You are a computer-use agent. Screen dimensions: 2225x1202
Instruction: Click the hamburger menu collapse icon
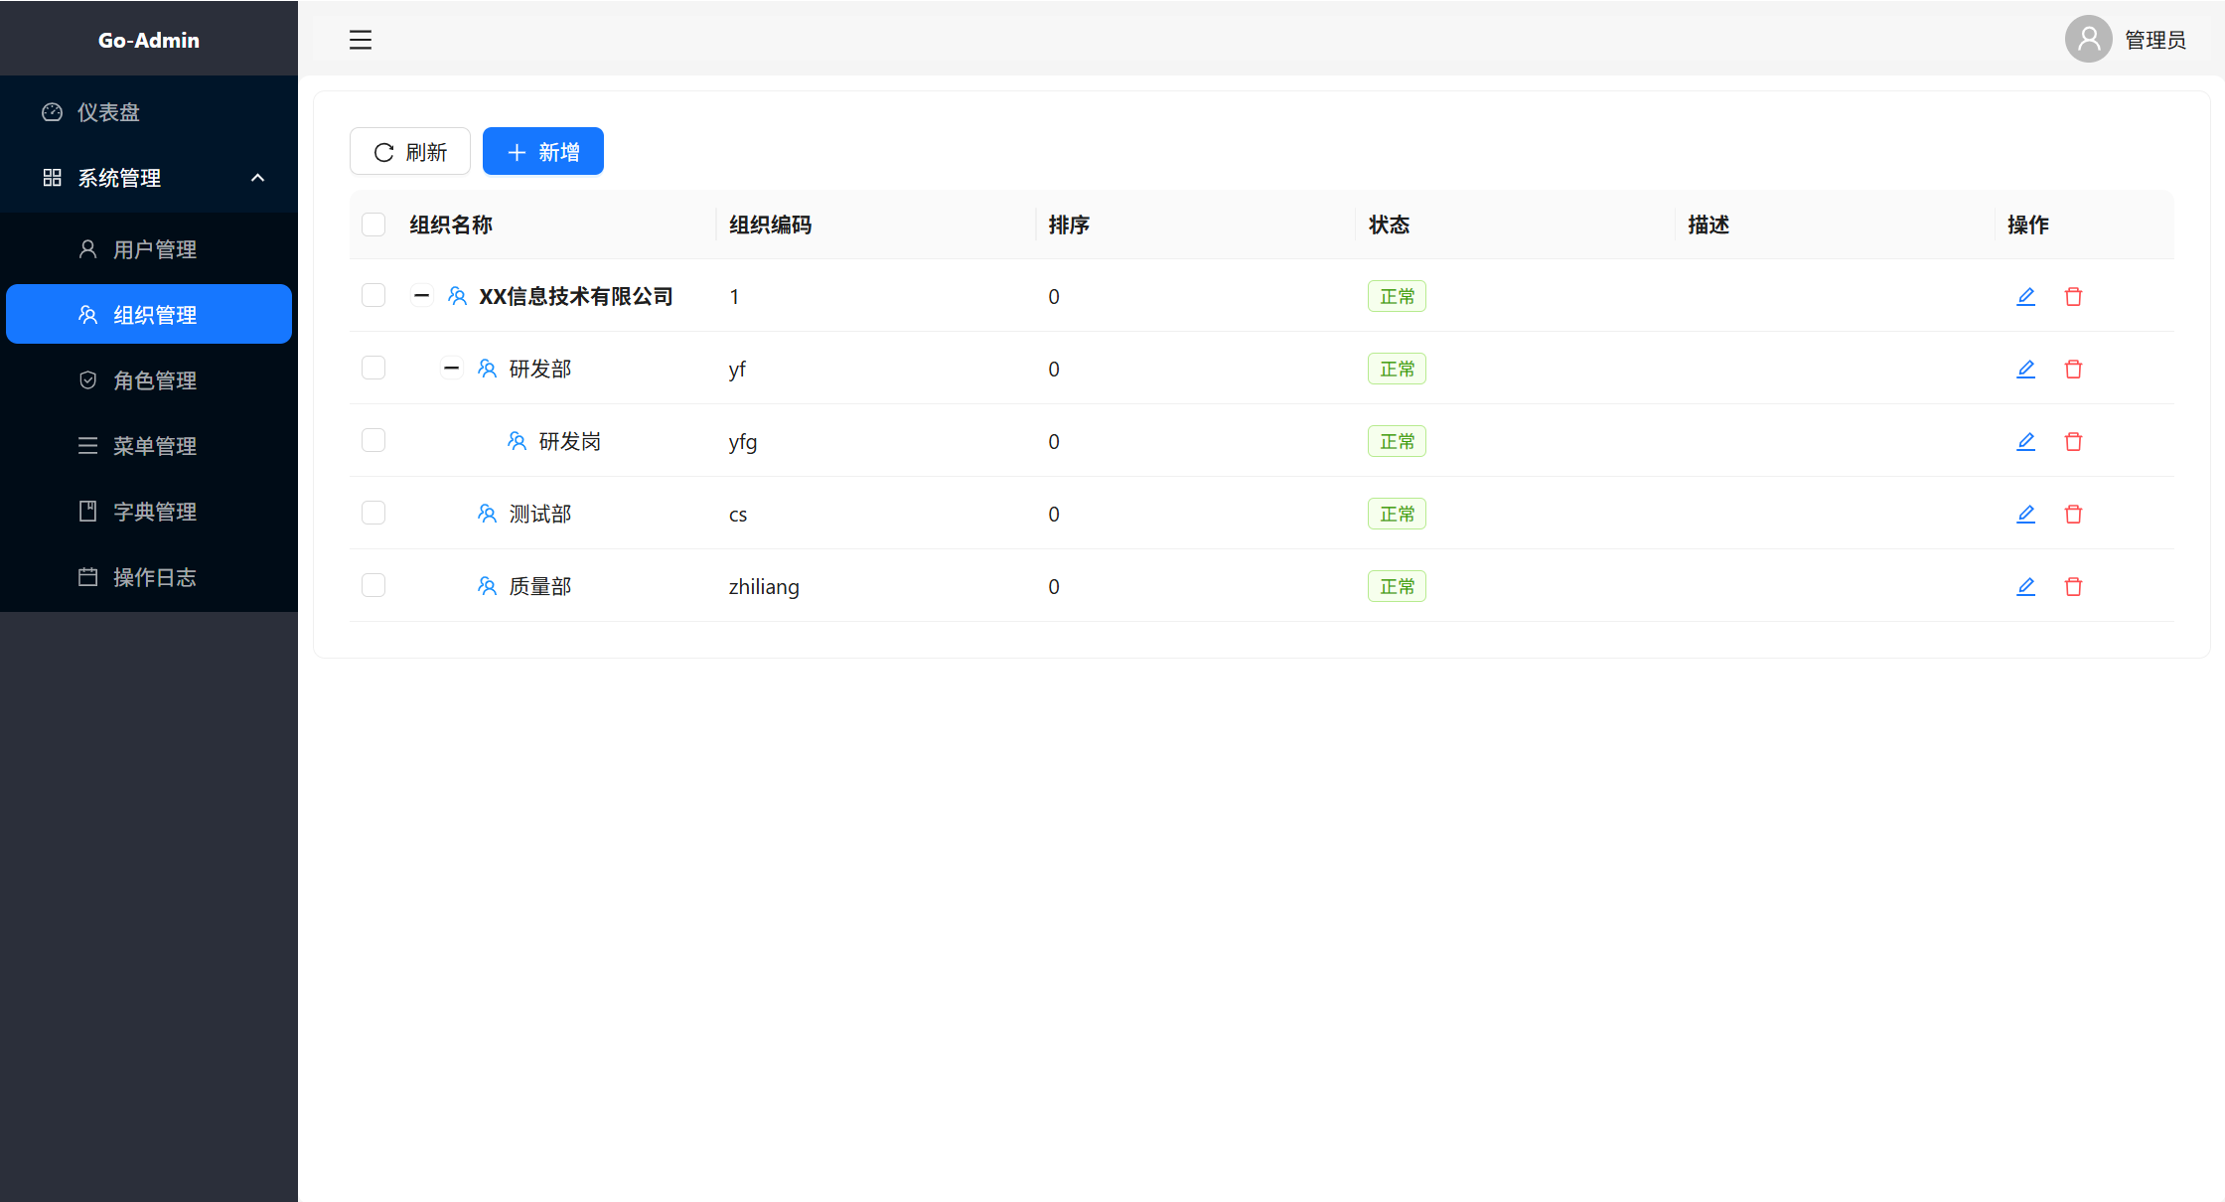point(360,40)
